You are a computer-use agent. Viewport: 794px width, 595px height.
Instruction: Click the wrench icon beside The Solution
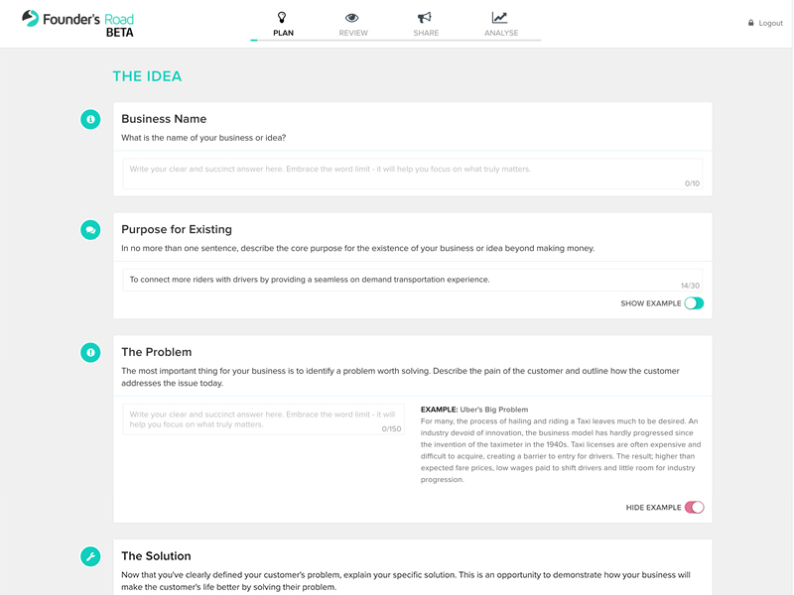point(91,555)
